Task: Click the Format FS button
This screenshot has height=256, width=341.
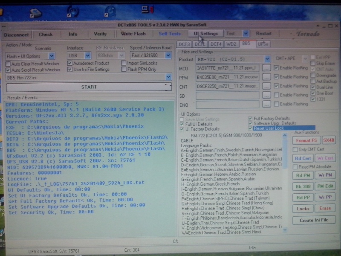Action: click(x=306, y=140)
